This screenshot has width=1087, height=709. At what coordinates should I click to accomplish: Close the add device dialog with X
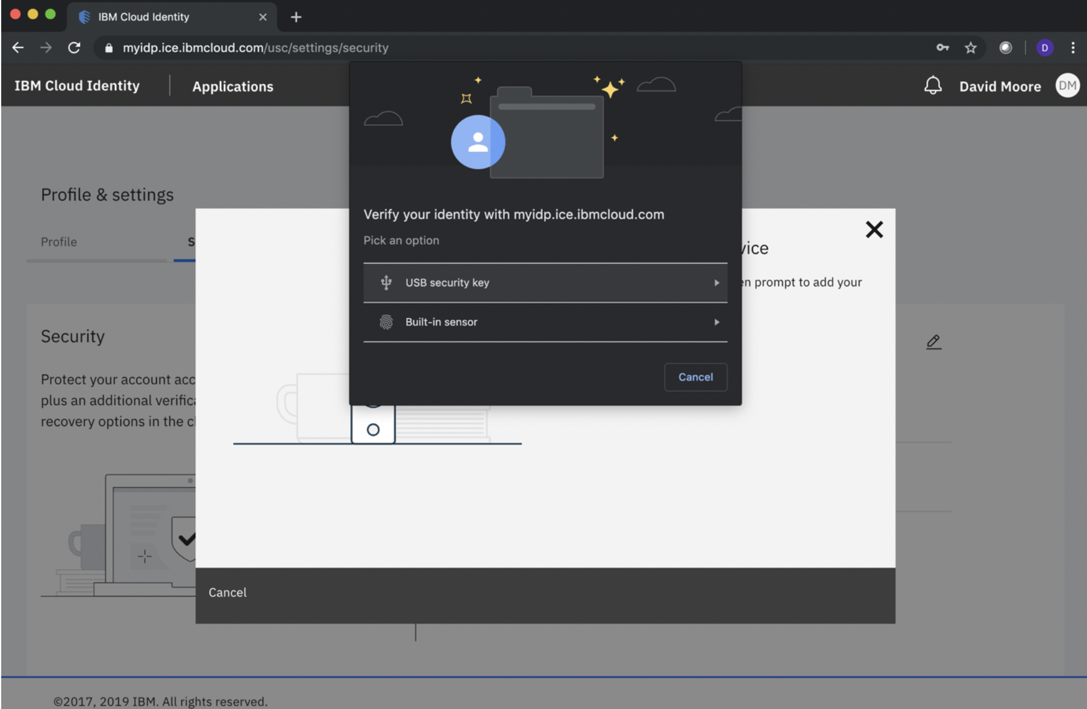click(x=874, y=229)
